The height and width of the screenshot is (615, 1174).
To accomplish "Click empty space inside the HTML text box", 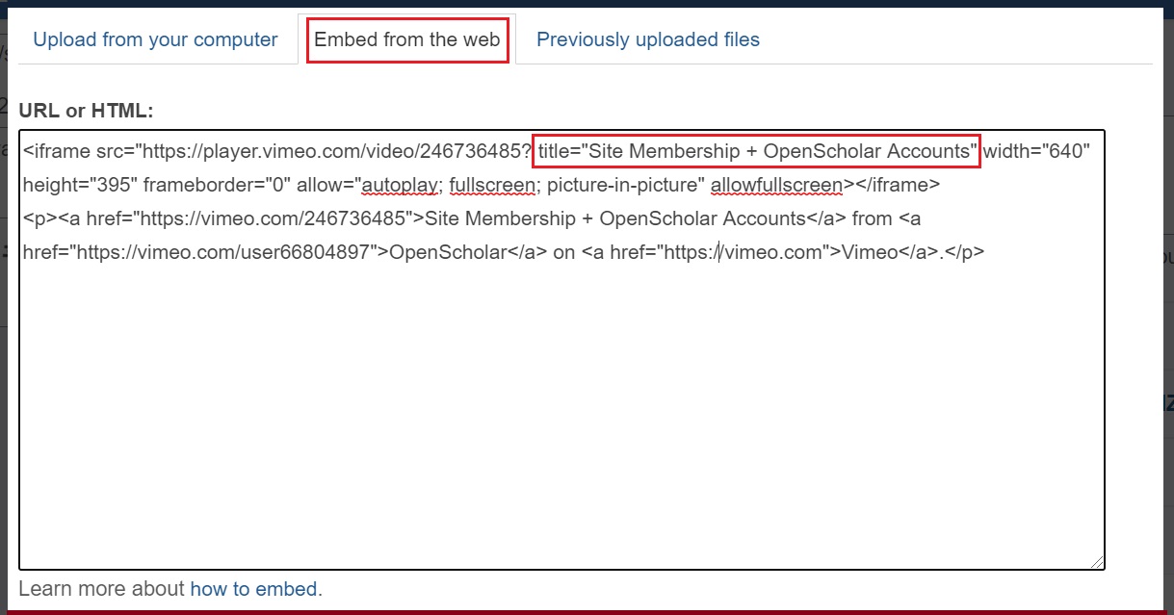I will tap(561, 414).
